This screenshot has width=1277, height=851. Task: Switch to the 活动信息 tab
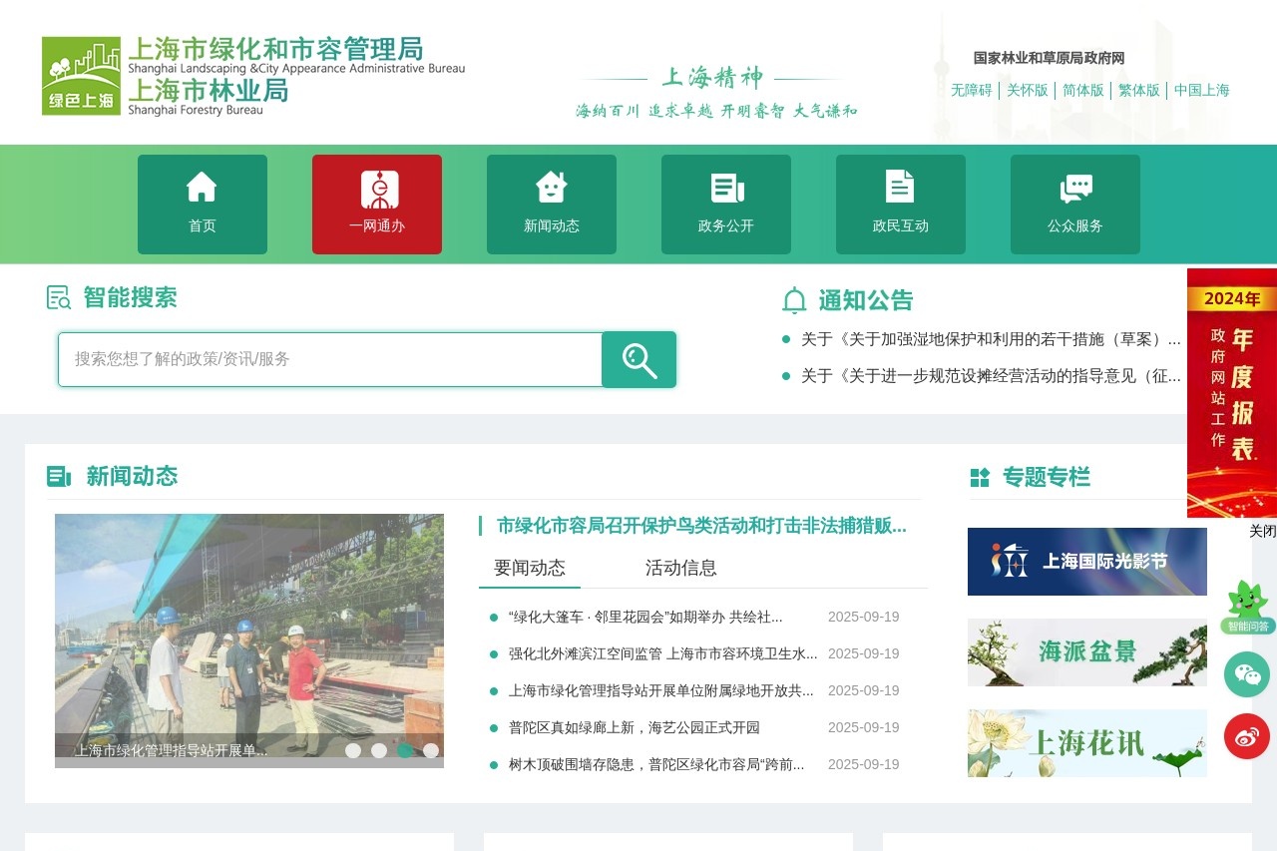click(x=682, y=568)
